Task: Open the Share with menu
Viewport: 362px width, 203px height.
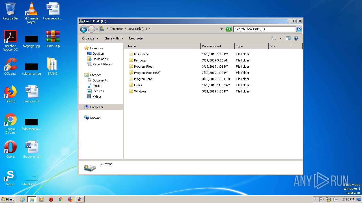Action: tap(114, 38)
